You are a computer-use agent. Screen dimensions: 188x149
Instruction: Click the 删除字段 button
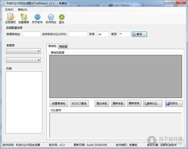pyautogui.click(x=134, y=103)
